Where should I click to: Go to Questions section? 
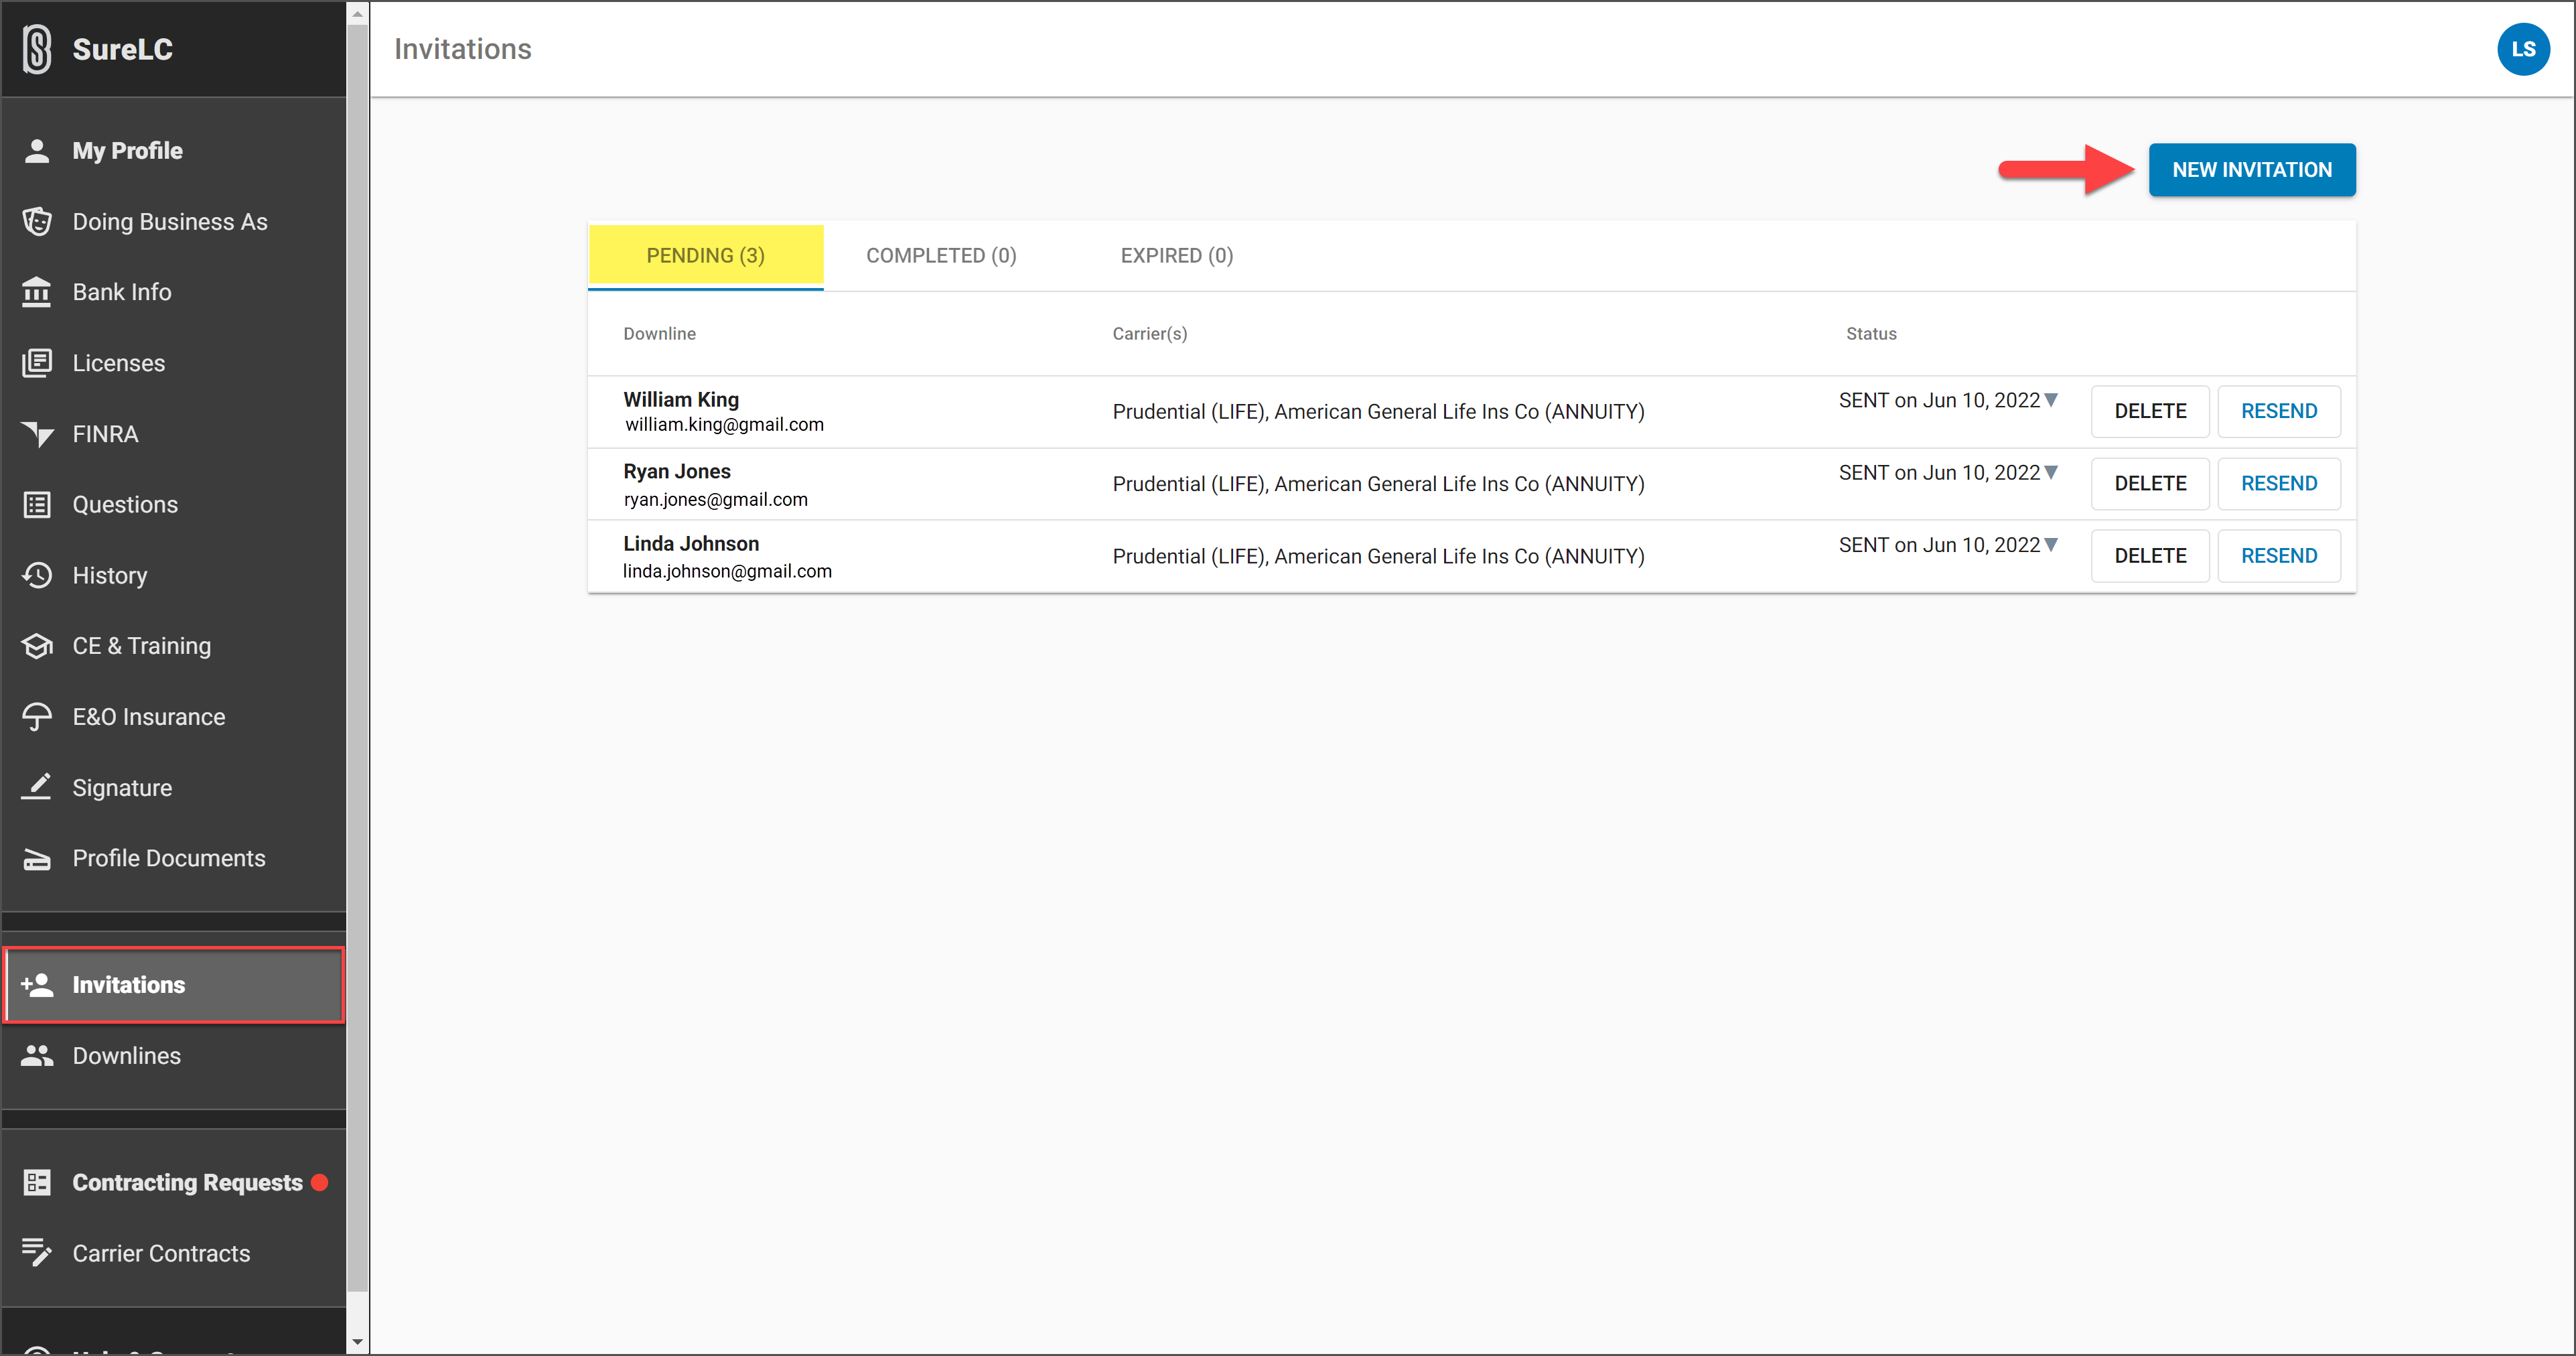[x=174, y=505]
